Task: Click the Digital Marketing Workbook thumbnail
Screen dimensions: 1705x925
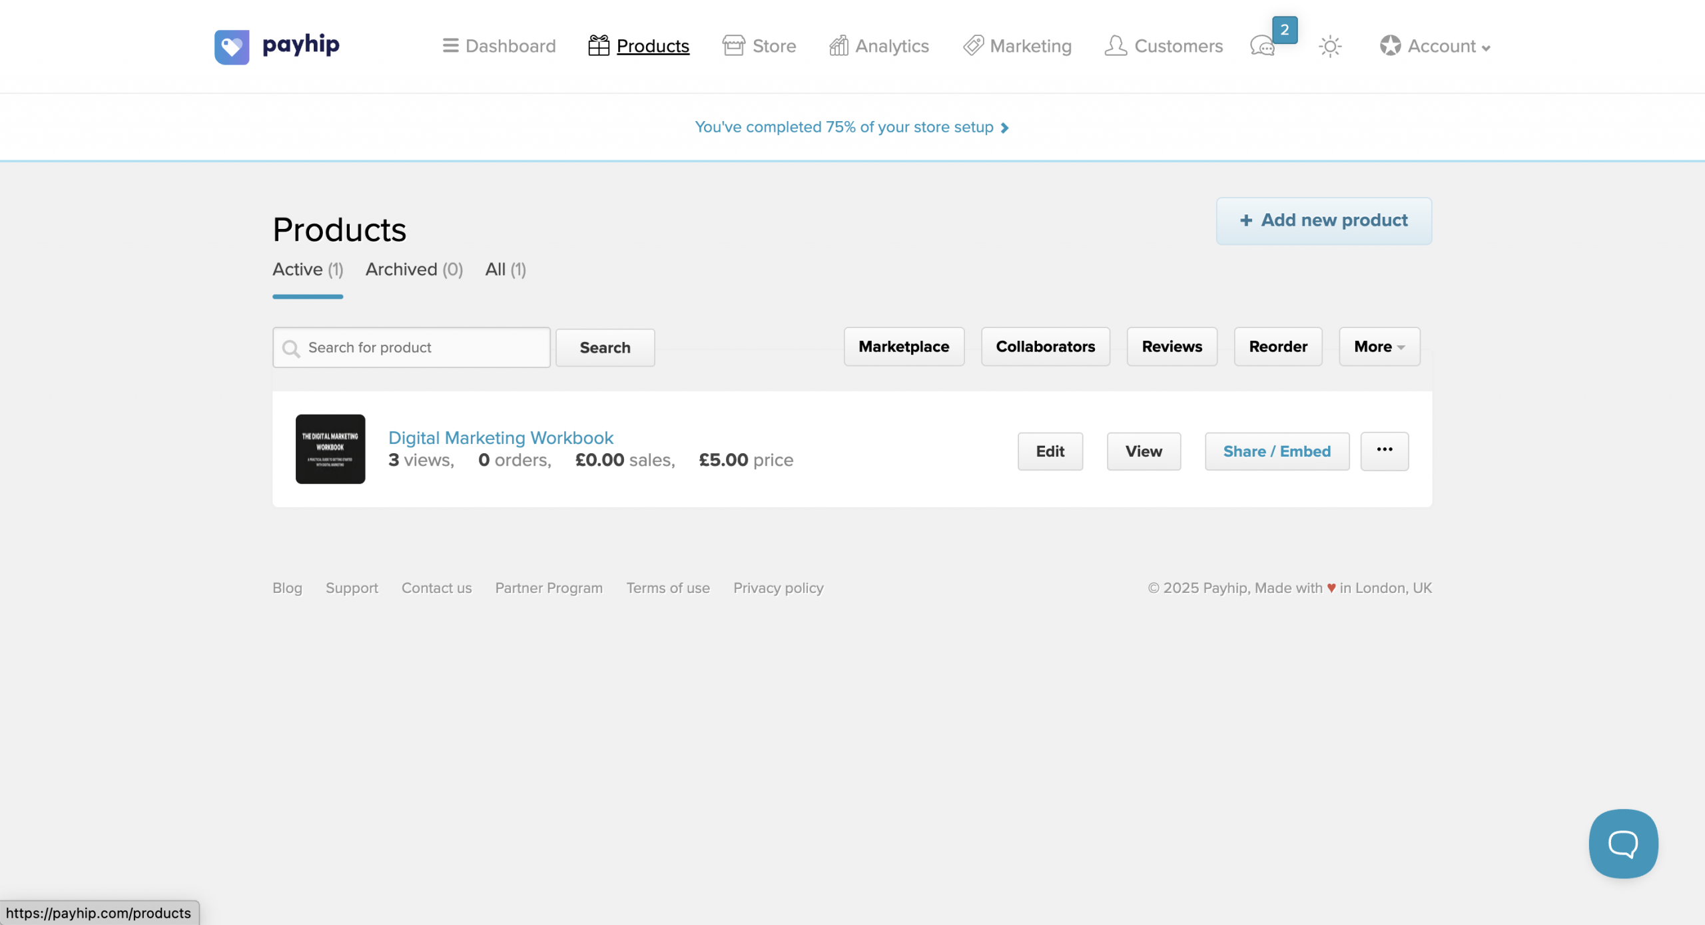Action: pos(330,449)
